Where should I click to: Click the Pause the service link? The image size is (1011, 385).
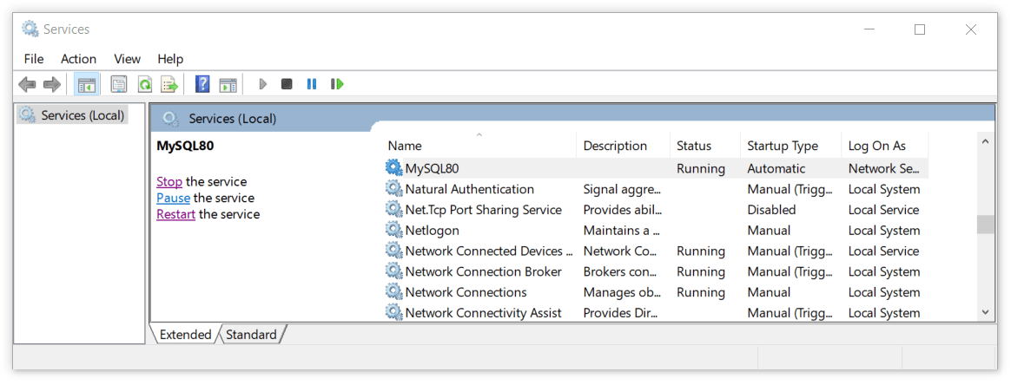click(174, 199)
